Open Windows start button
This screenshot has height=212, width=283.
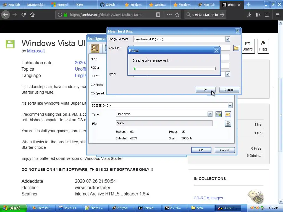tap(13, 208)
